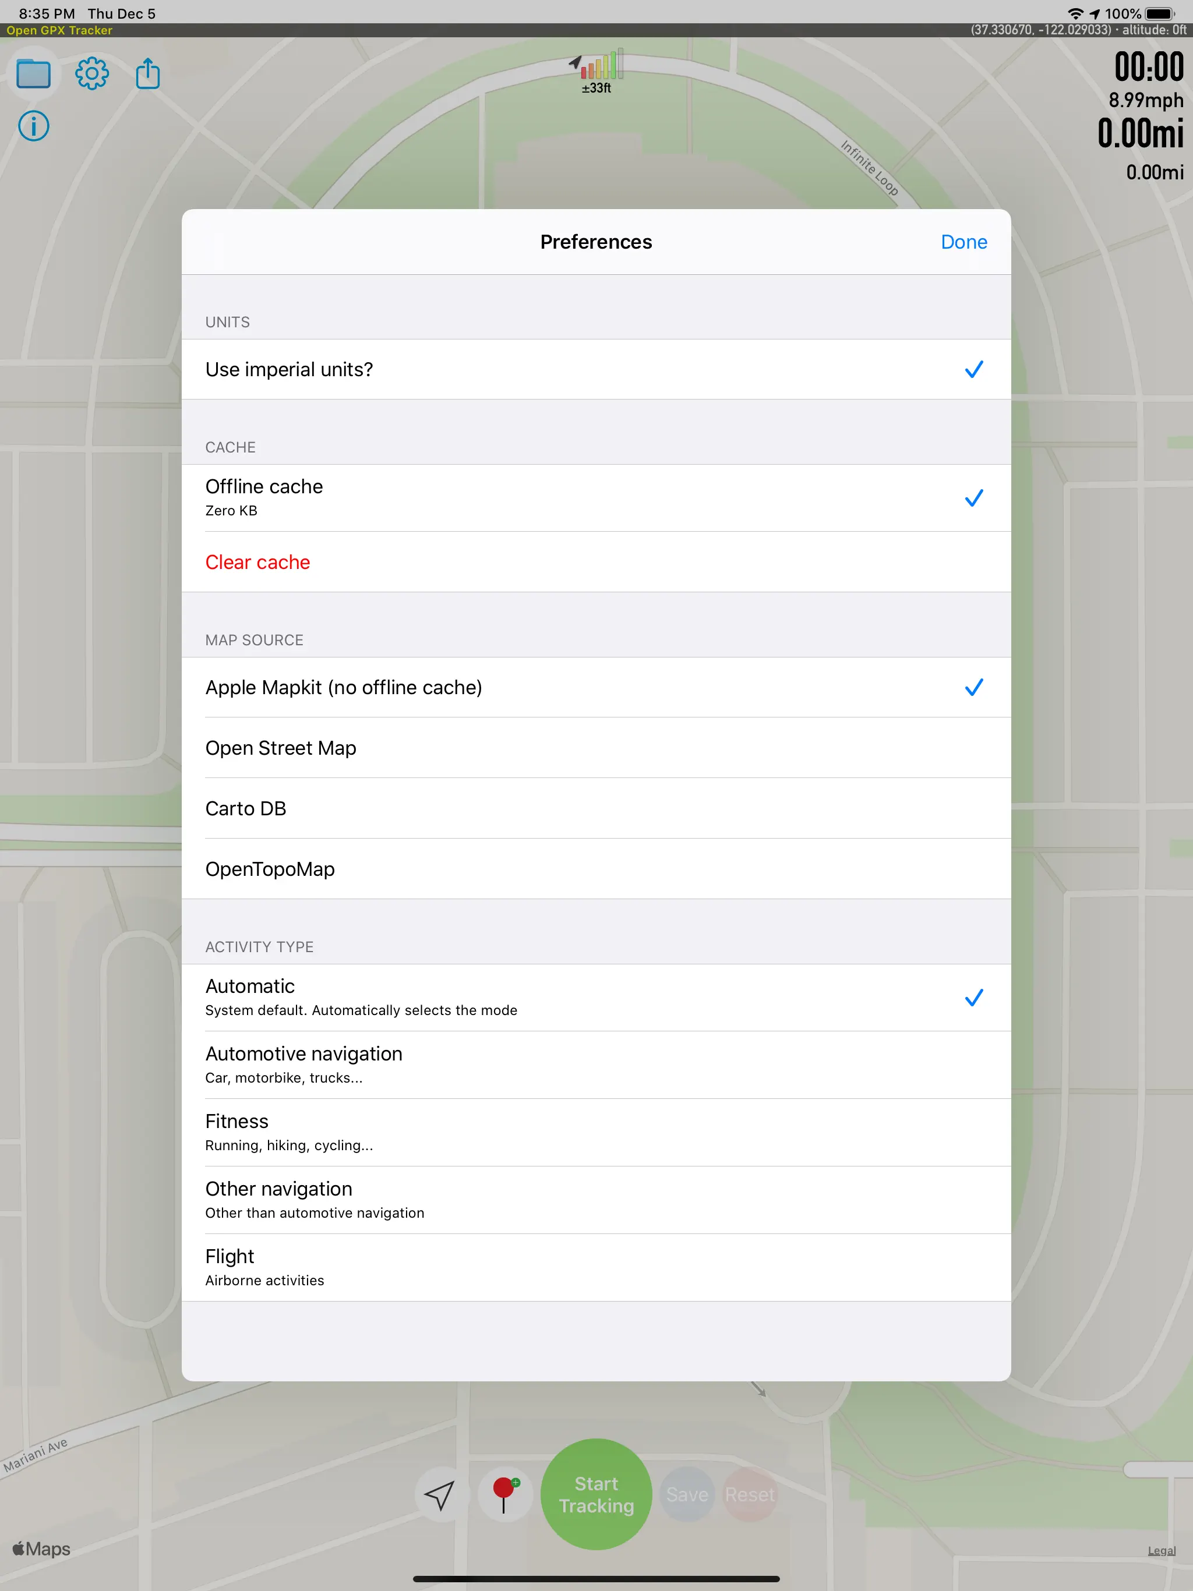Toggle the Use imperial units option

[596, 369]
